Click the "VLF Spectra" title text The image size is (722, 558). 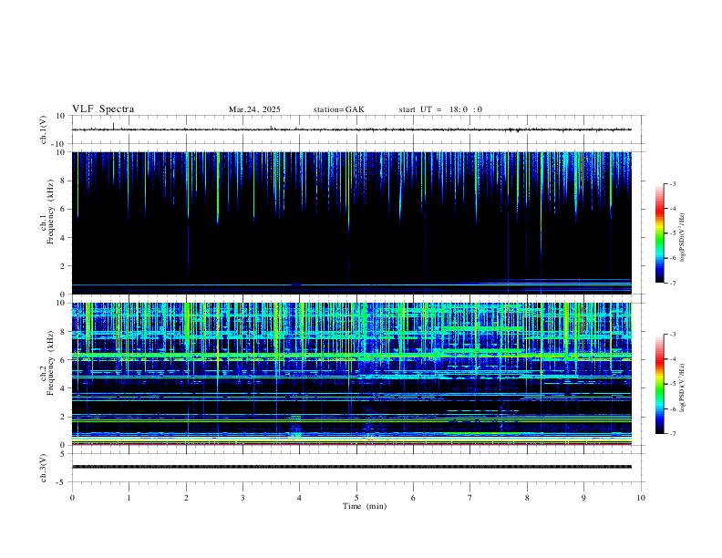[103, 109]
